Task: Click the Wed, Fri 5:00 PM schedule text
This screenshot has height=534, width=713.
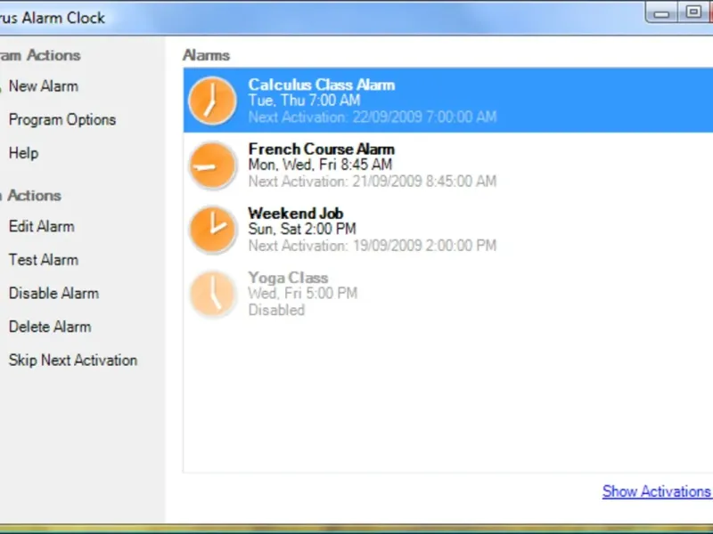Action: tap(303, 294)
